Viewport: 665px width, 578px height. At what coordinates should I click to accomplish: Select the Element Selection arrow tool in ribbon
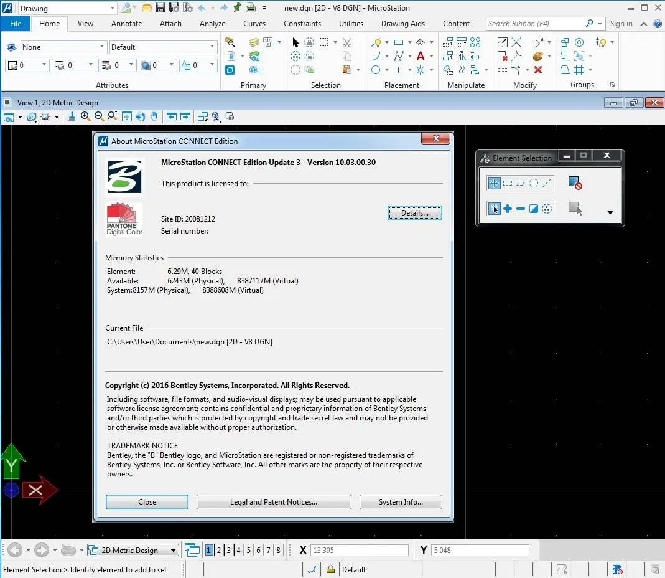pyautogui.click(x=295, y=42)
